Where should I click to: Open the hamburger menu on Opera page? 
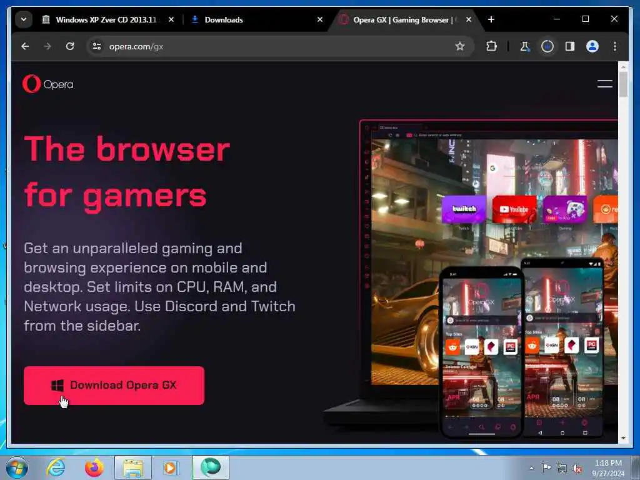[x=605, y=84]
